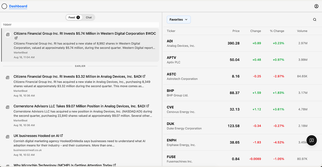Open Cornerstone Advisors $9.07 Million headline
The image size is (322, 167).
(79, 106)
